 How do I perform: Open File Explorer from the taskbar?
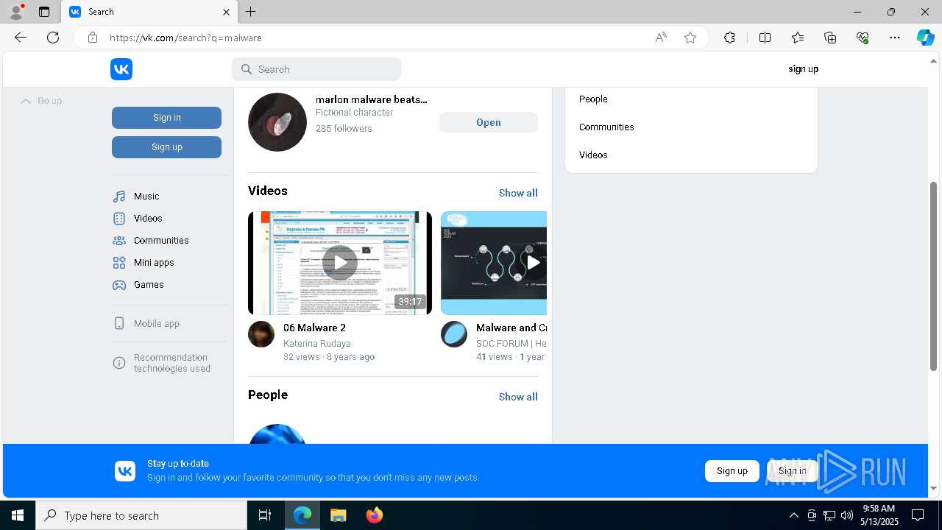point(338,515)
